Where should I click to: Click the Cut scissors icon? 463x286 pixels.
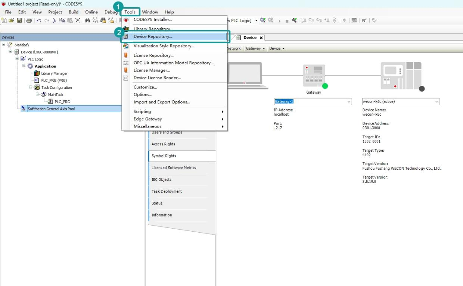54,21
